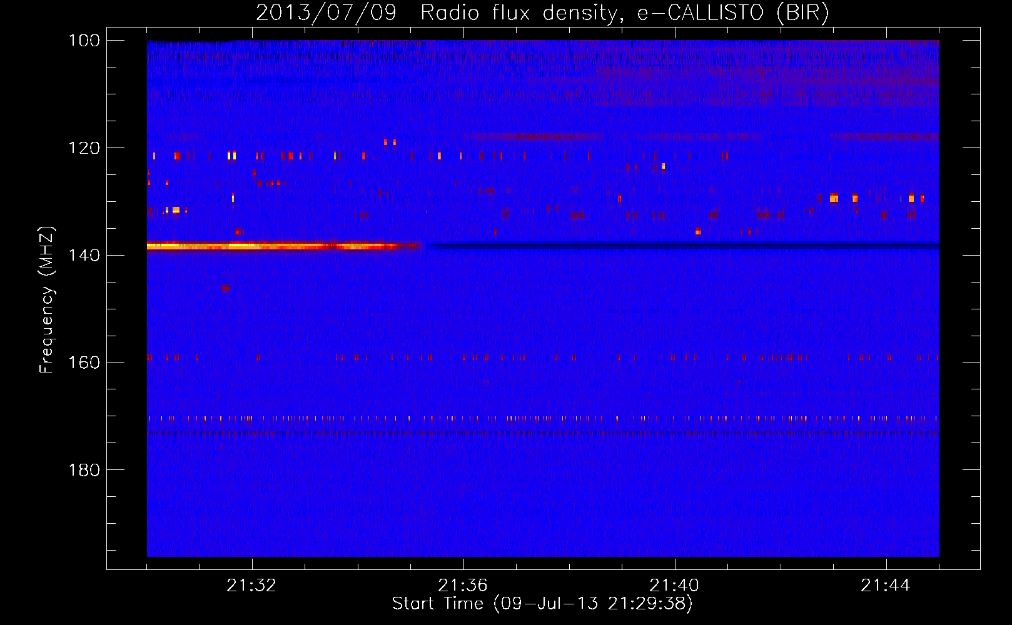Click the 100 frequency tick label
This screenshot has height=625, width=1012.
pyautogui.click(x=84, y=41)
